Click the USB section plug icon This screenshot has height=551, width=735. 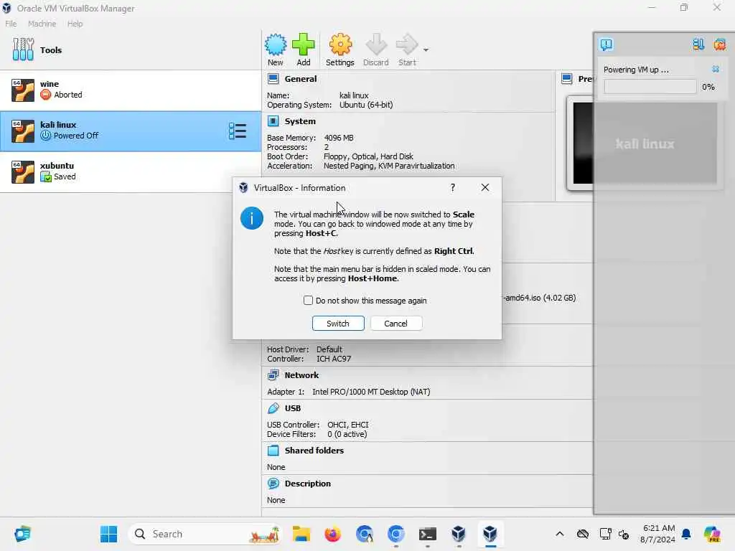click(x=273, y=408)
